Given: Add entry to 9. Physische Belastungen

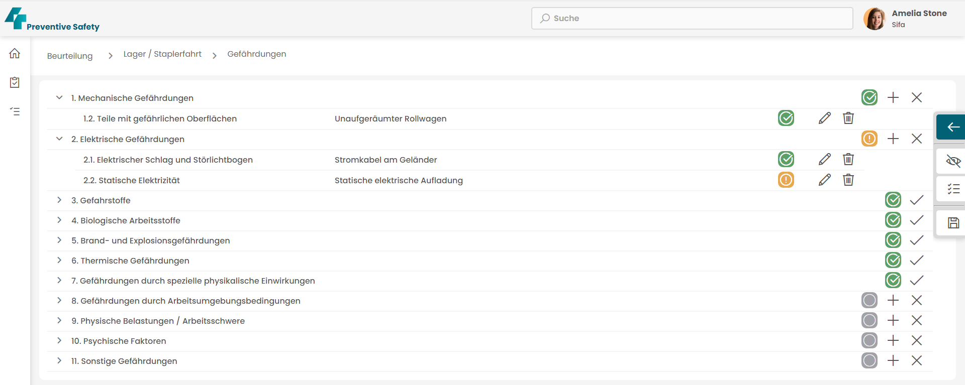Looking at the screenshot, I should click(893, 320).
